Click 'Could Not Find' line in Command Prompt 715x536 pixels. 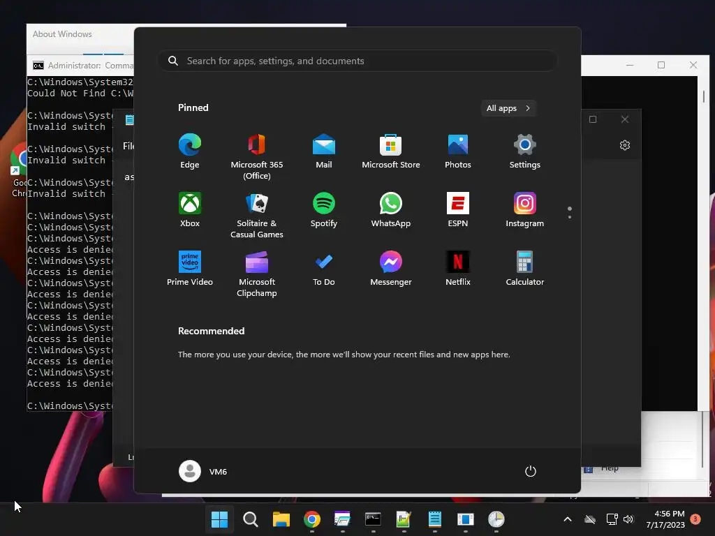(x=80, y=93)
